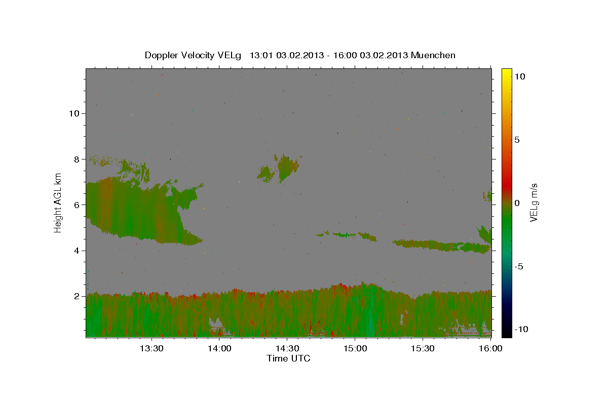Click the 'Muenchen' location in the title

pos(433,55)
